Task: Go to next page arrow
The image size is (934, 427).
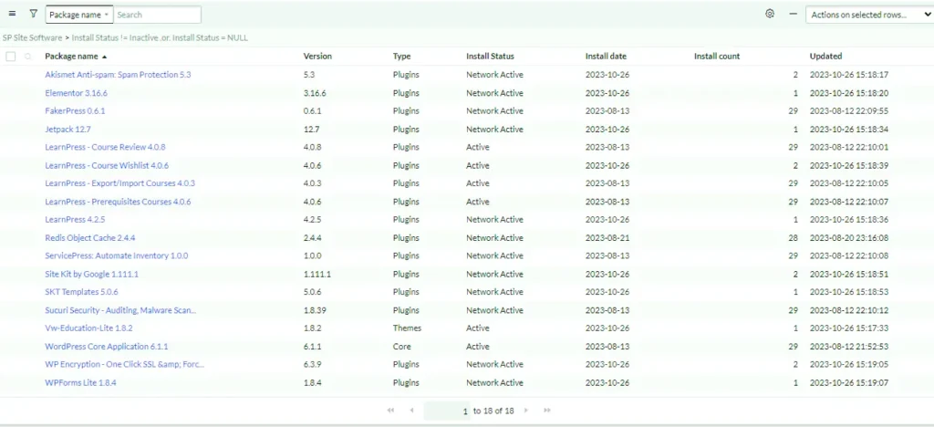Action: (526, 411)
